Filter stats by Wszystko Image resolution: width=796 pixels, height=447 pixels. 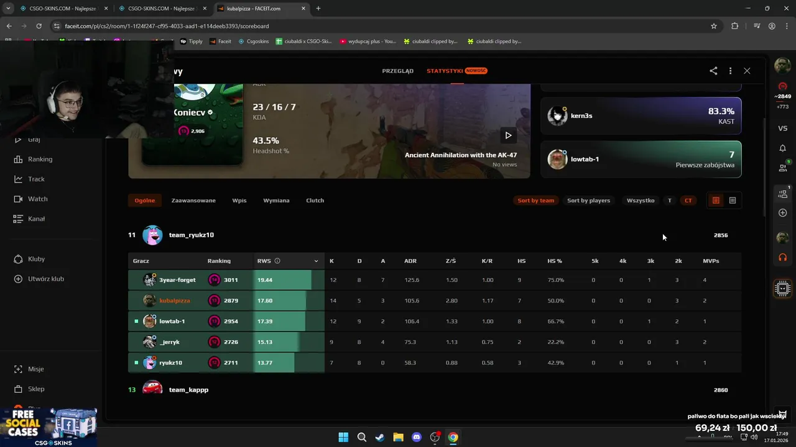coord(641,201)
